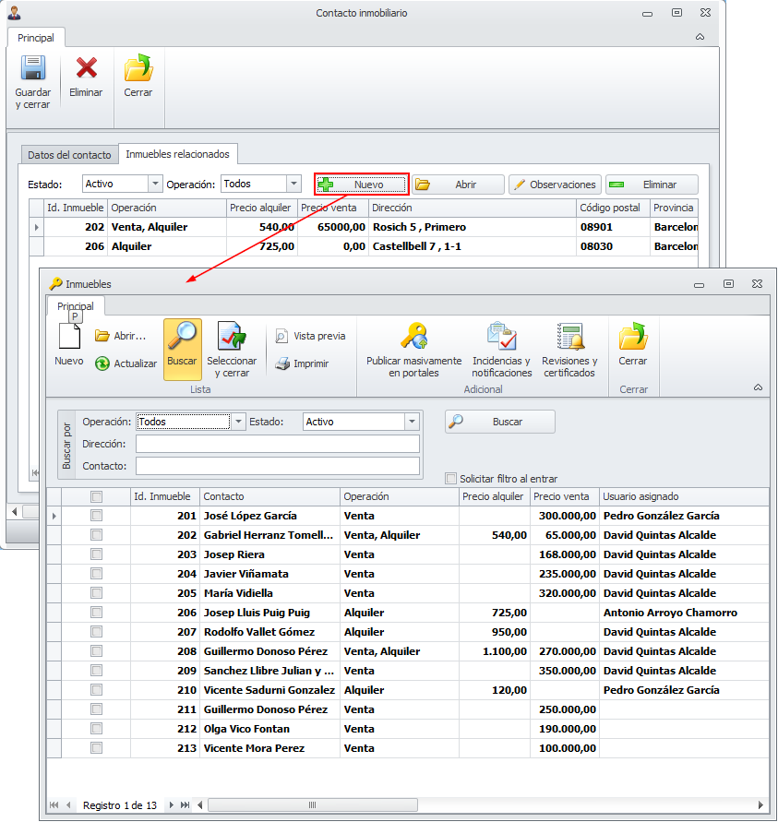
Task: Check the box for inmueble 201 row
Action: [x=96, y=516]
